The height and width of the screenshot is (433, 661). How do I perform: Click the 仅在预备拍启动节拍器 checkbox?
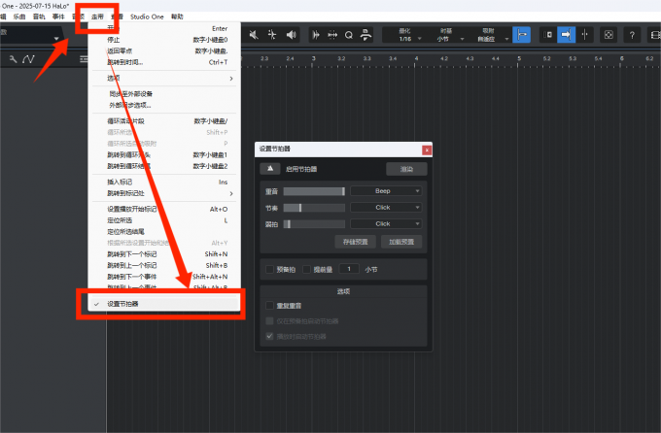(x=270, y=321)
